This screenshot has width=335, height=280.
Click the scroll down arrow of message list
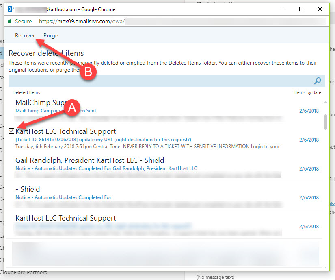pos(326,267)
